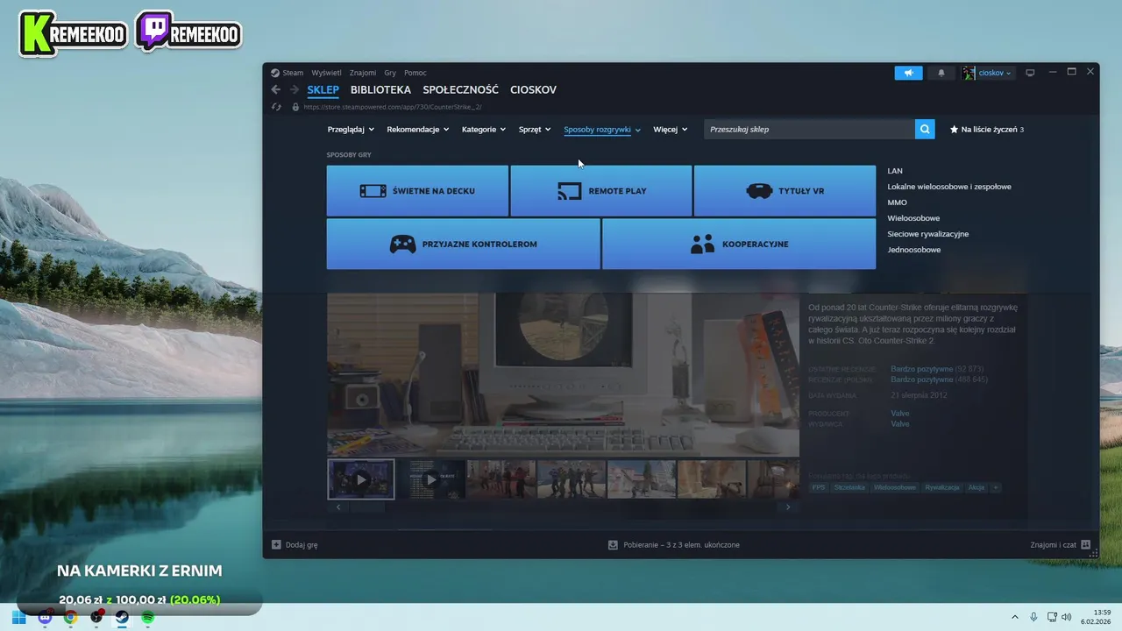Click Pobieranie download status text

(x=681, y=544)
